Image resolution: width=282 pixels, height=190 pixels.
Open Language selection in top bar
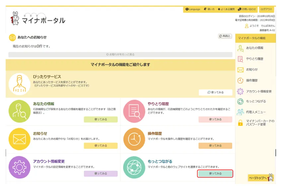point(193,9)
